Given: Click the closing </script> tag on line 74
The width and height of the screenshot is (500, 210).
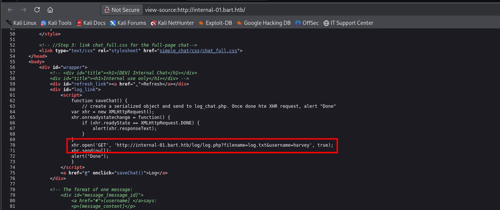Looking at the screenshot, I should (x=73, y=167).
